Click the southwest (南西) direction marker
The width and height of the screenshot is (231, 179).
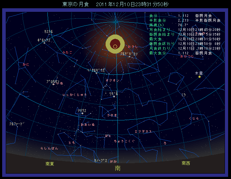(186, 163)
